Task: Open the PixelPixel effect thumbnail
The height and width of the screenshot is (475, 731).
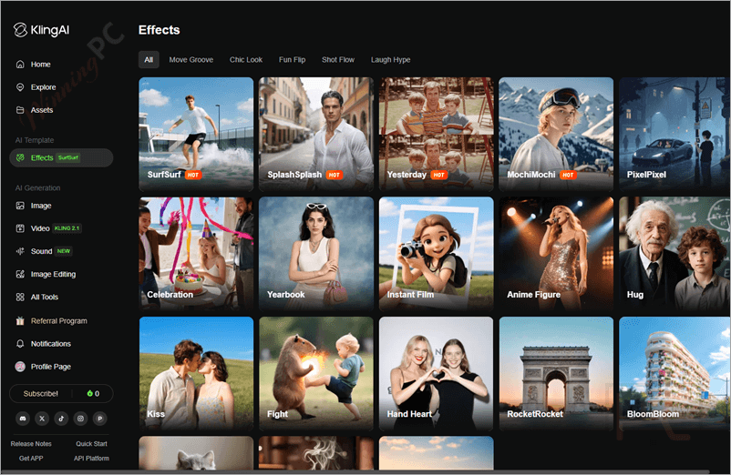Action: point(674,134)
